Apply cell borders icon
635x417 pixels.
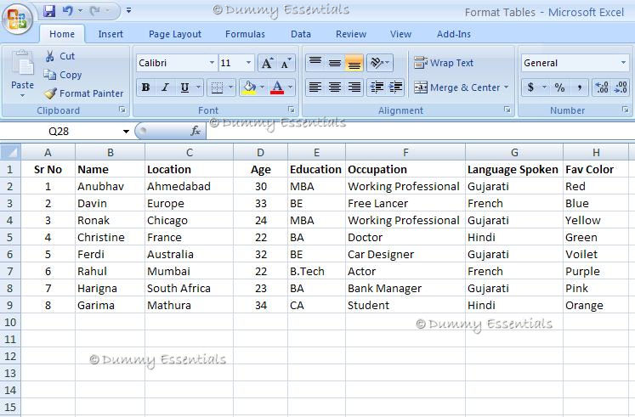pos(217,87)
